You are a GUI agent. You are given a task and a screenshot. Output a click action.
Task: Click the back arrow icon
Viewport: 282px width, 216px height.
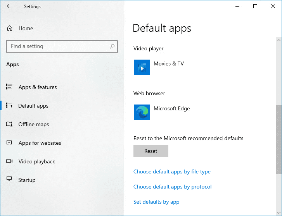coord(9,6)
